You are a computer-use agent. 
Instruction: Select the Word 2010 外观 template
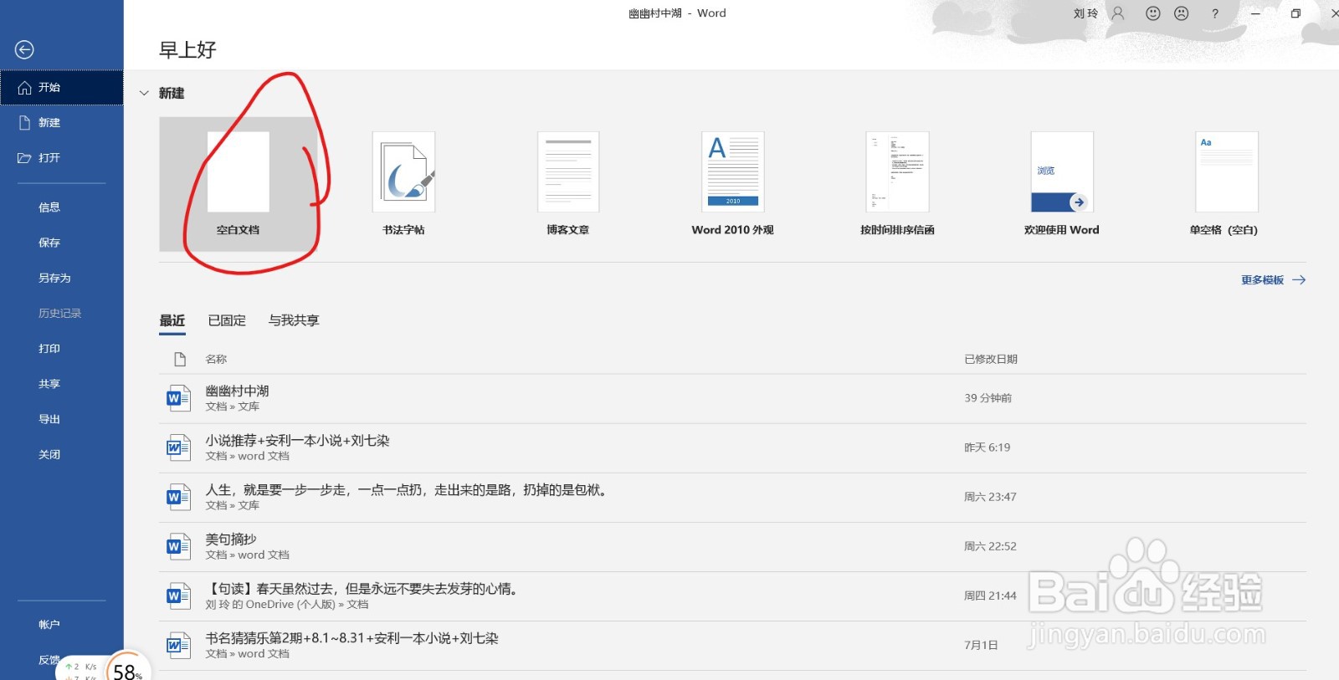tap(733, 184)
